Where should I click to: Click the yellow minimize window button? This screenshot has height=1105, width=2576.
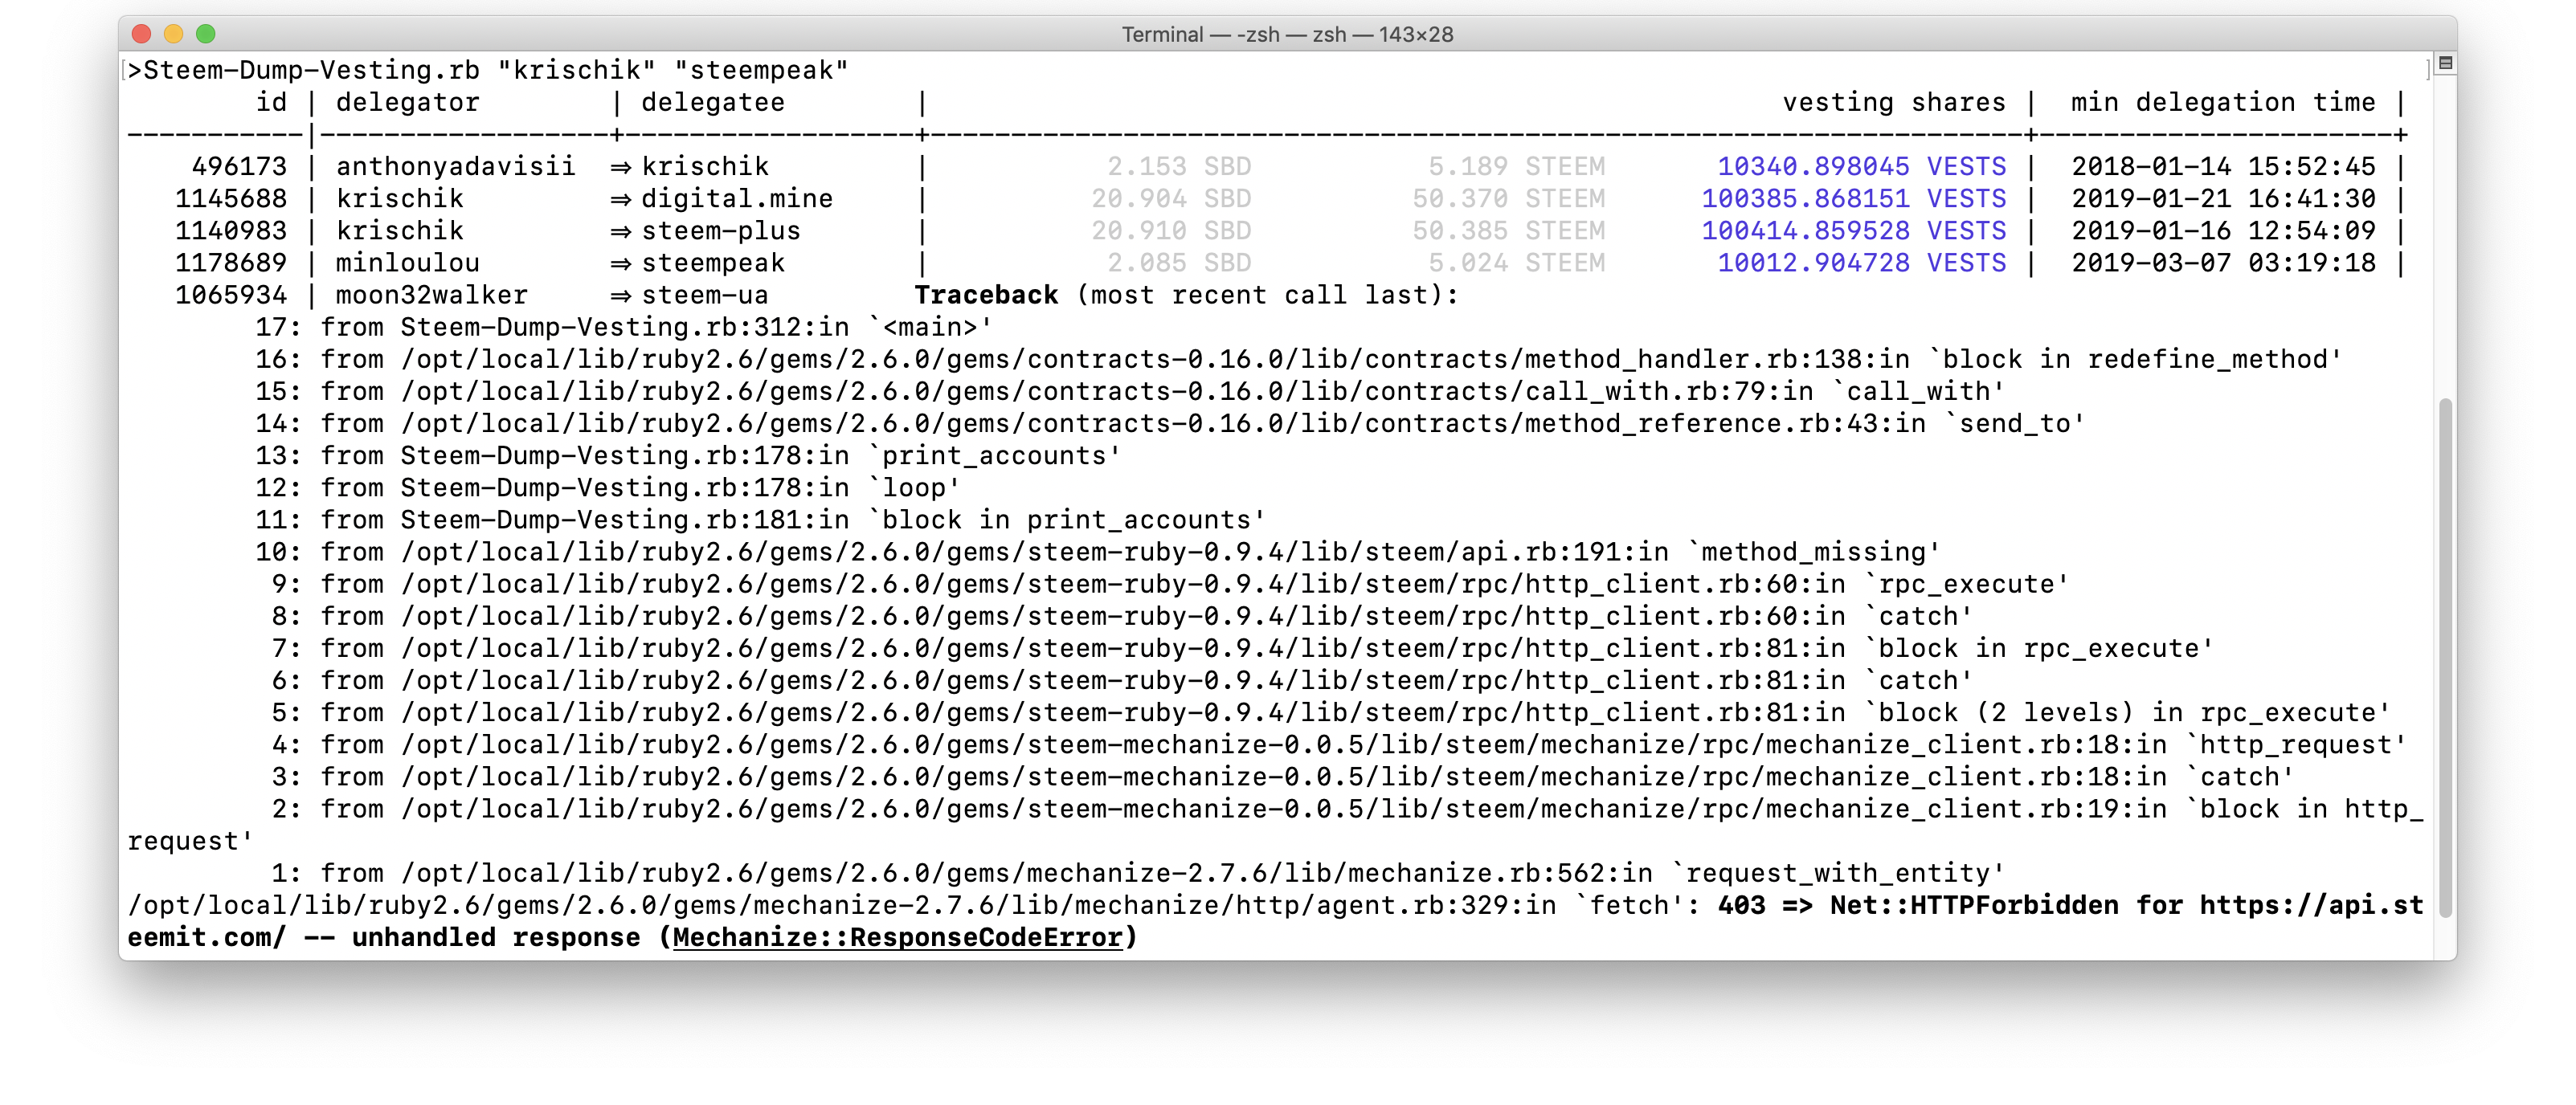[173, 34]
